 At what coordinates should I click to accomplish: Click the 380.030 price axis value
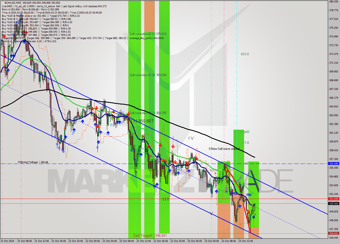pos(334,2)
